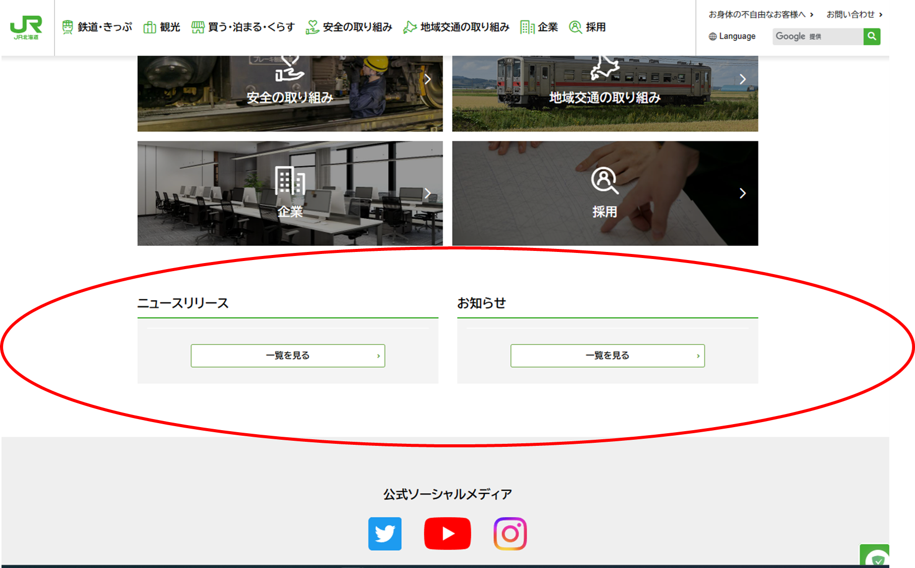
Task: Open 採用 recruitment via the person icon
Action: (x=575, y=27)
